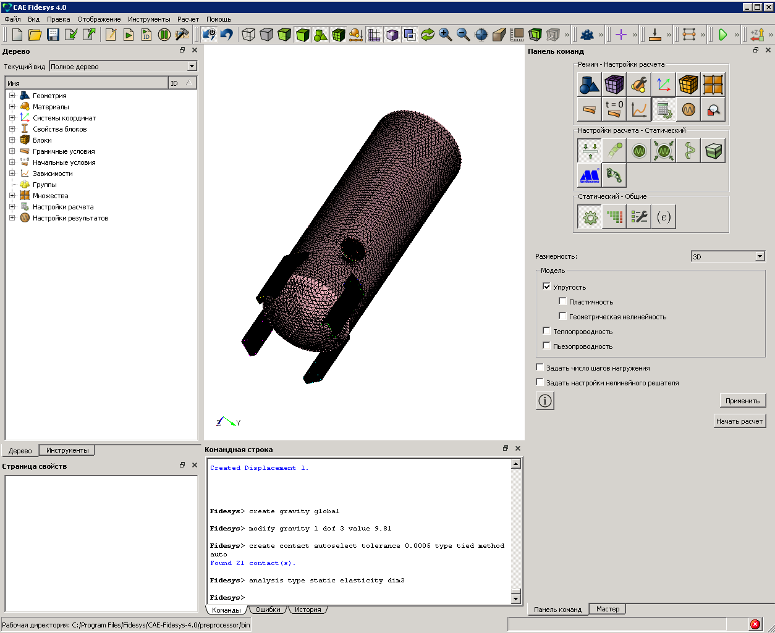Viewport: 775px width, 633px height.
Task: Click the New file toolbar icon
Action: tap(17, 35)
